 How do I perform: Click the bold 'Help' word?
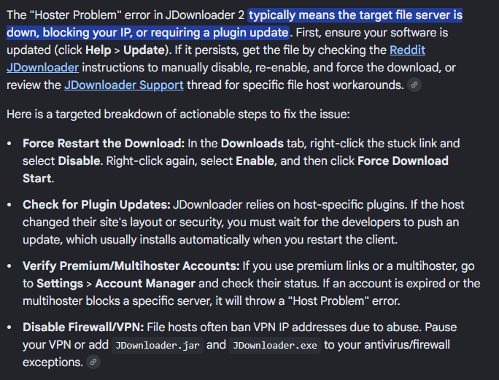tap(98, 50)
